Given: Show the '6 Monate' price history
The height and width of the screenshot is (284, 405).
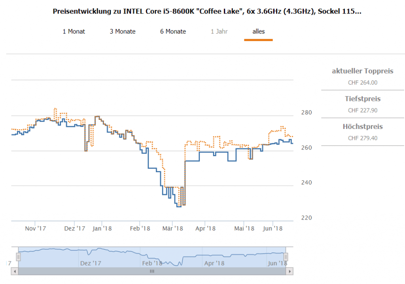Looking at the screenshot, I should coord(173,32).
